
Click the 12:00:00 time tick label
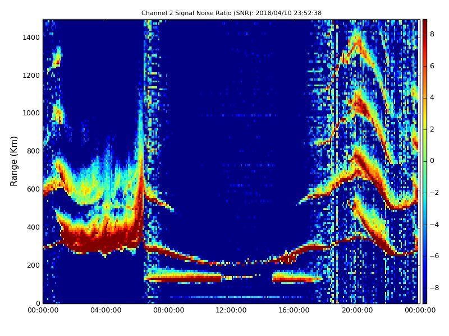click(x=231, y=310)
